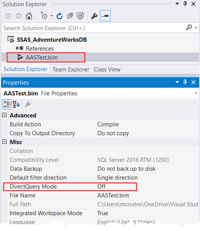Click the References node icon
Screen dimensions: 200x231
click(x=19, y=48)
